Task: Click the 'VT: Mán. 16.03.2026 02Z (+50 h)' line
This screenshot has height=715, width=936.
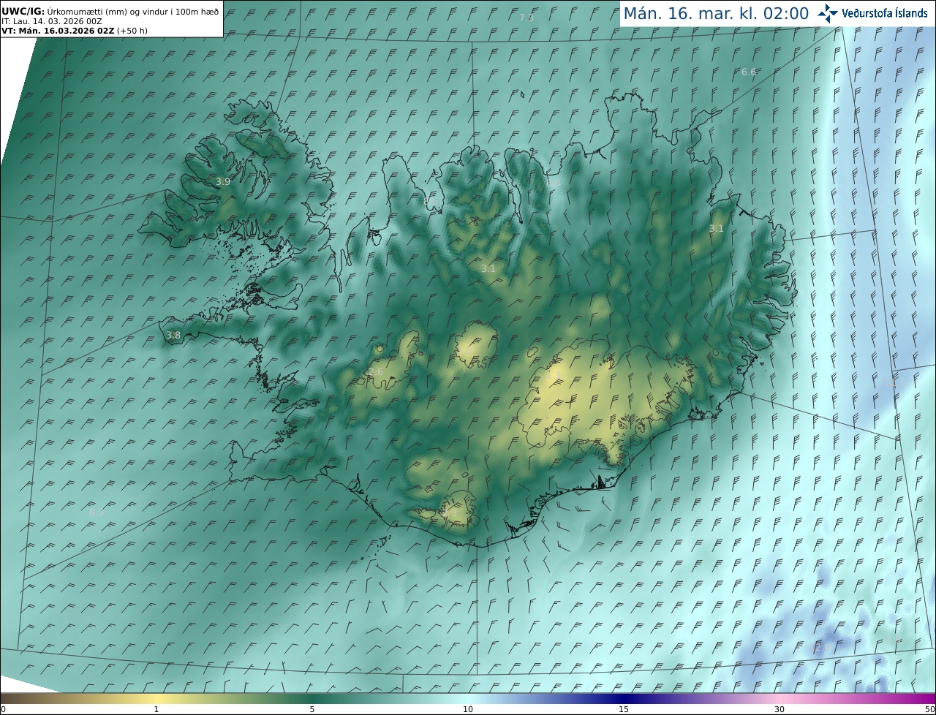Action: tap(75, 31)
